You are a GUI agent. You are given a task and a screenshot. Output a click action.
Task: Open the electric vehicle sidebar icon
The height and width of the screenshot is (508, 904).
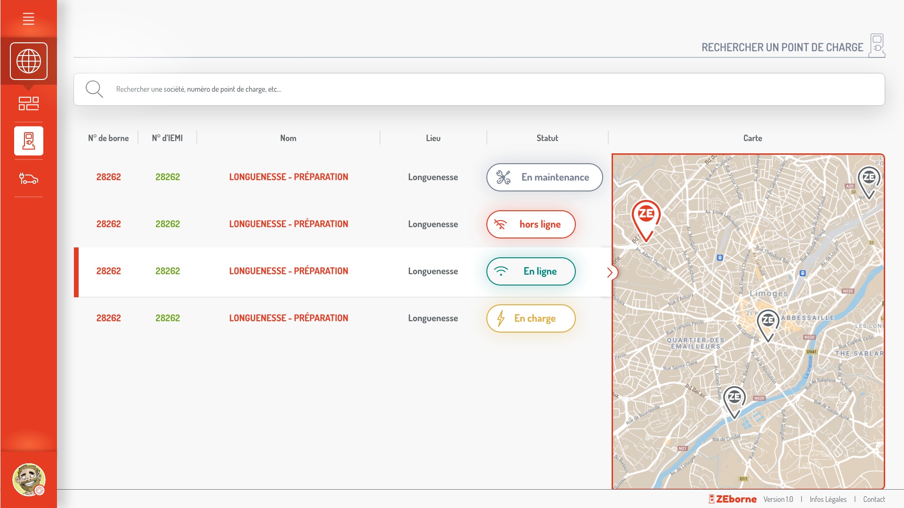tap(29, 179)
